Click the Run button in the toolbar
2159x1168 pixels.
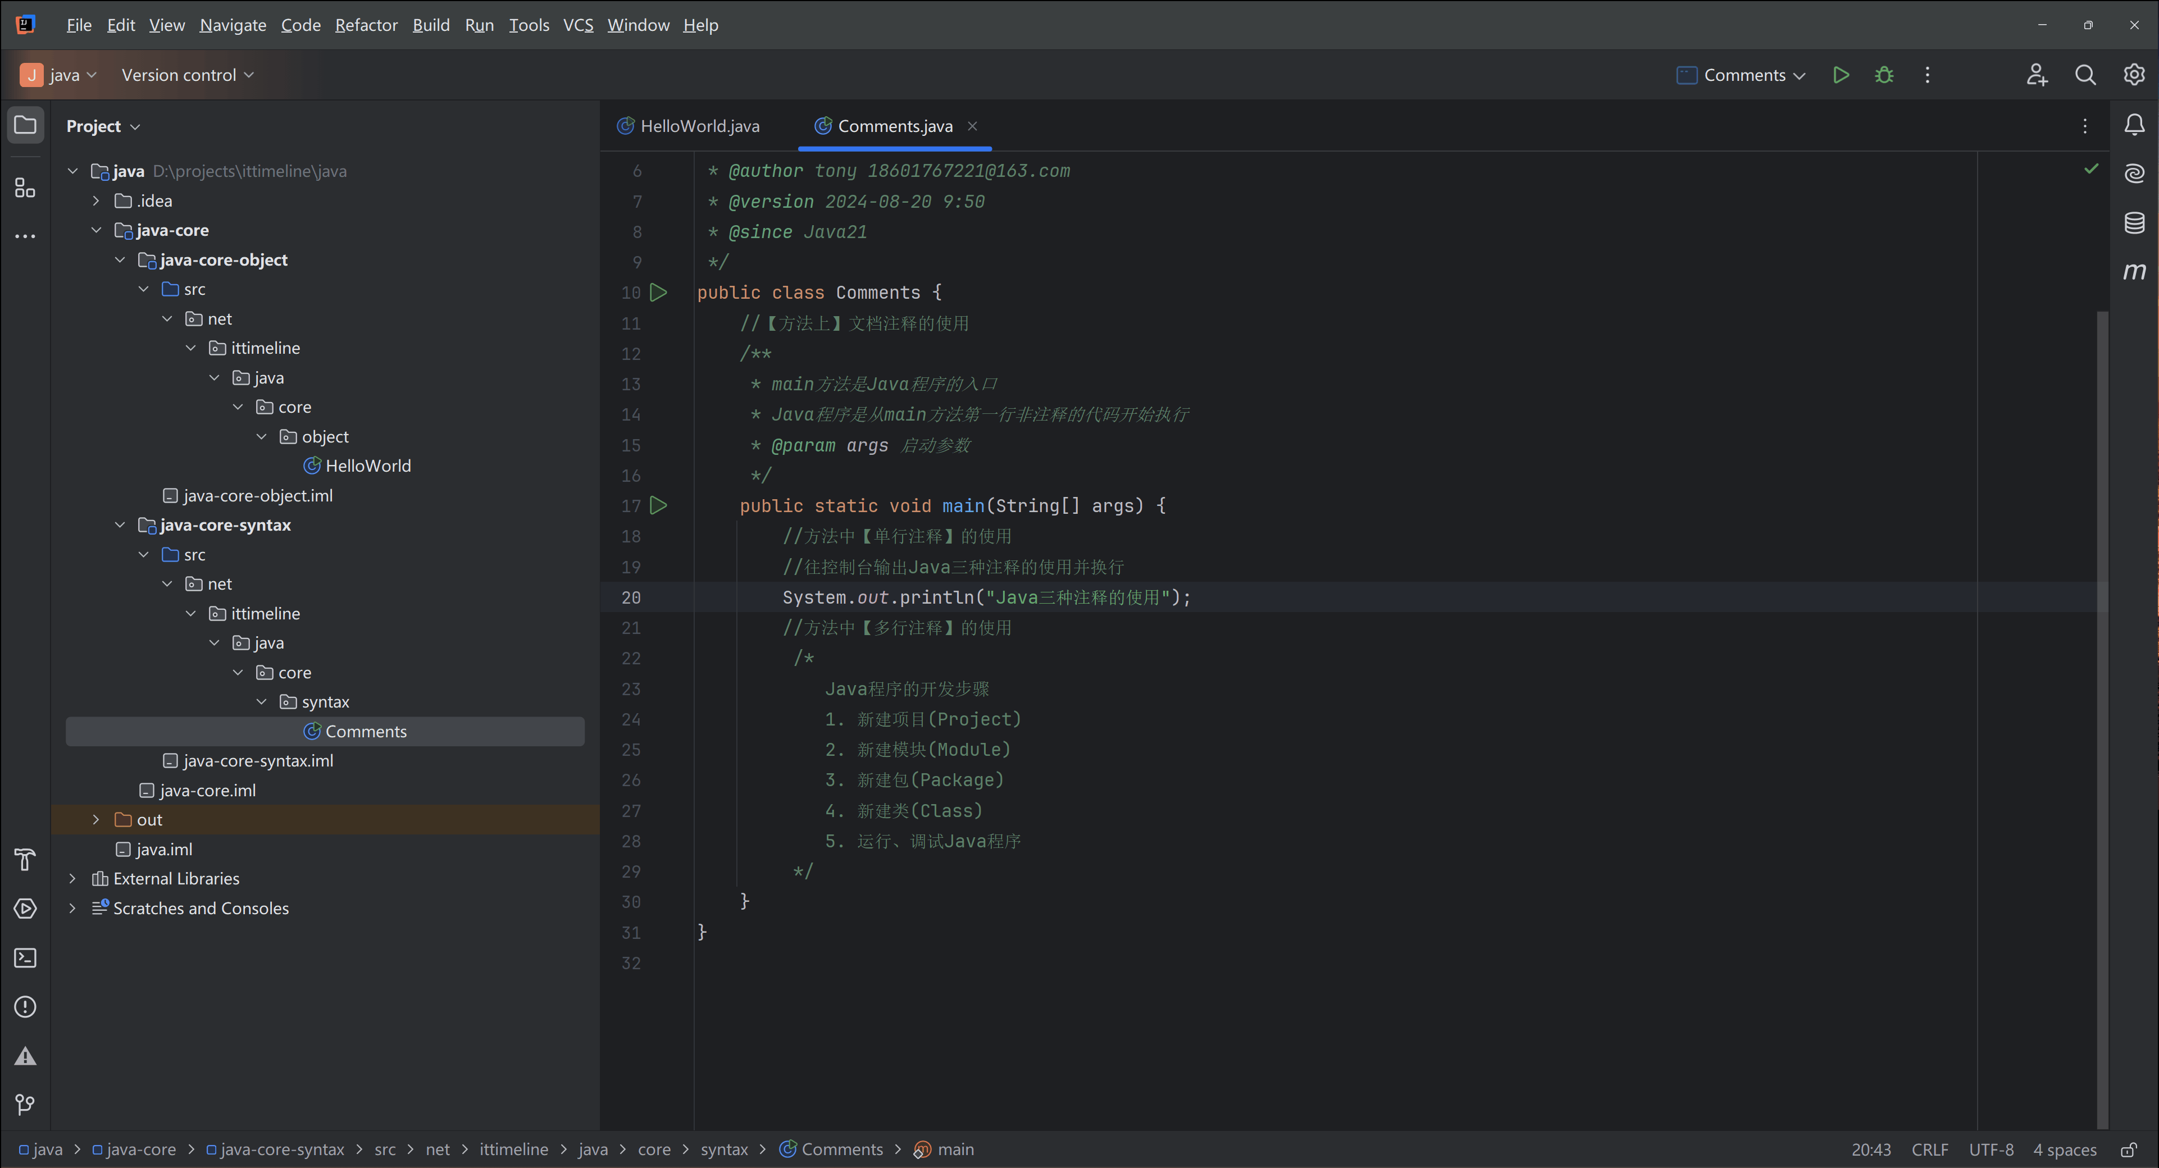pos(1841,75)
